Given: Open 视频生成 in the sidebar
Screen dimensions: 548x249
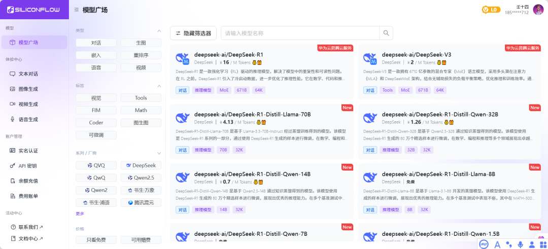Looking at the screenshot, I should pos(35,104).
